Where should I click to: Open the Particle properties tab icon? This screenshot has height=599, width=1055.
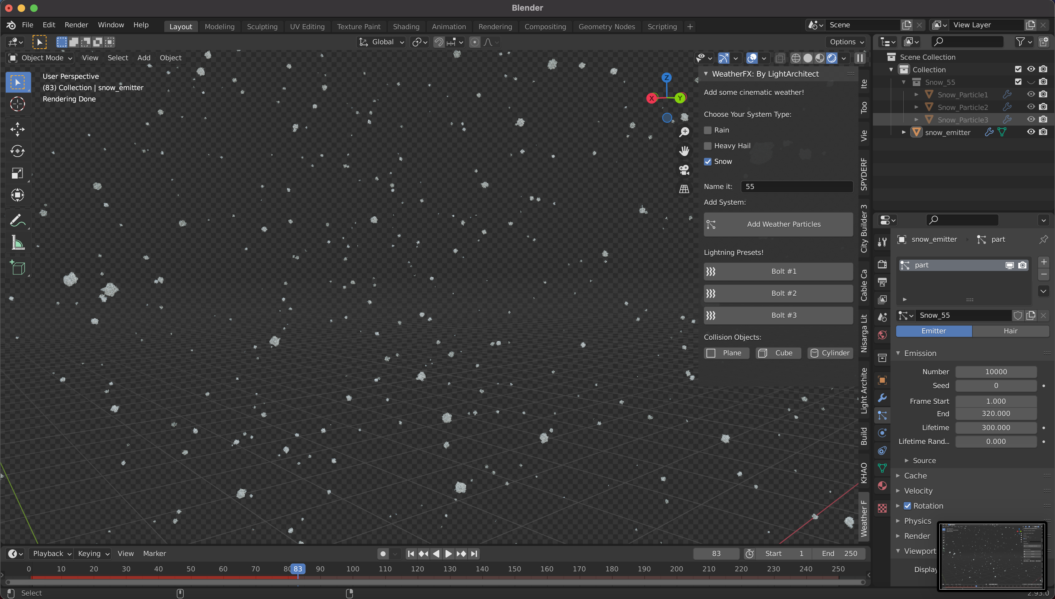tap(882, 416)
